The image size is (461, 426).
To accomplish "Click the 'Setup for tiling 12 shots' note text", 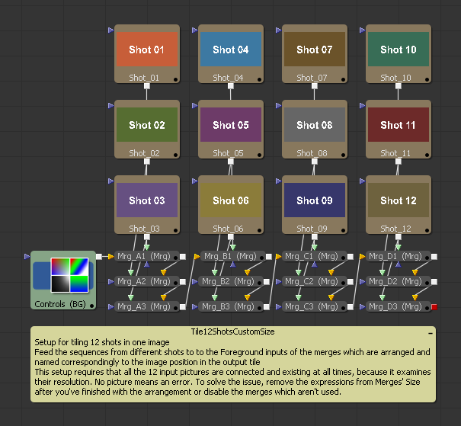I will pyautogui.click(x=102, y=342).
